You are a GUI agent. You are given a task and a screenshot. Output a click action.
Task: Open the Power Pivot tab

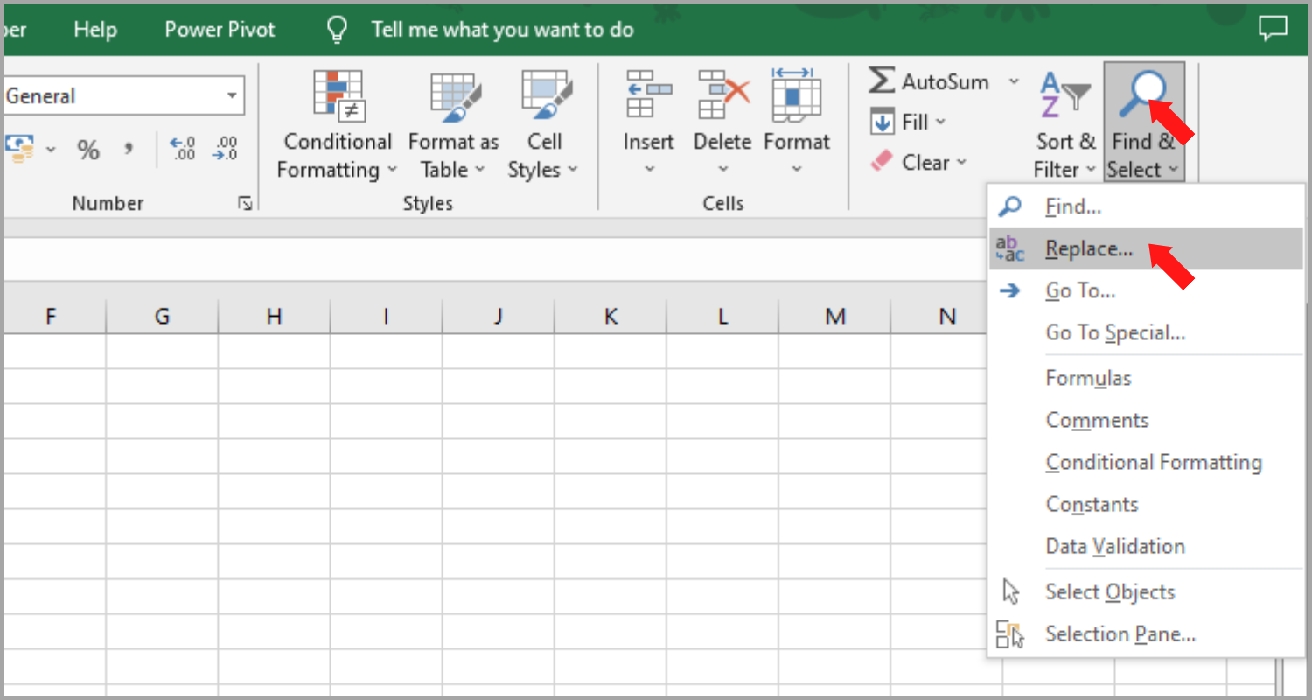pyautogui.click(x=220, y=30)
